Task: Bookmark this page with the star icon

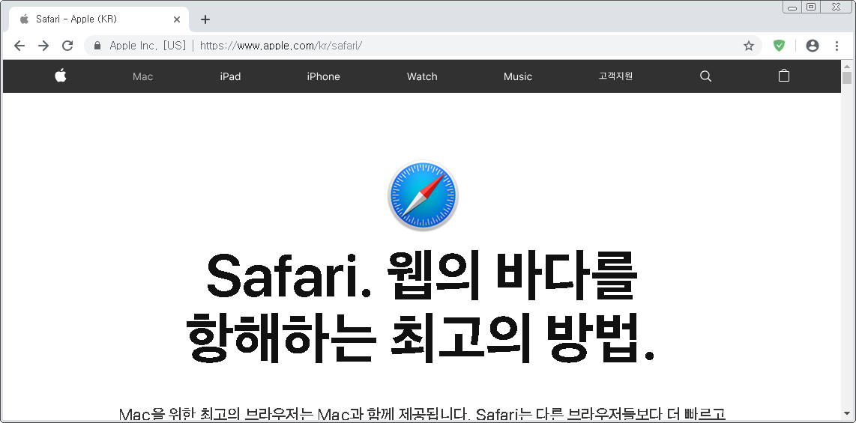Action: pyautogui.click(x=749, y=46)
